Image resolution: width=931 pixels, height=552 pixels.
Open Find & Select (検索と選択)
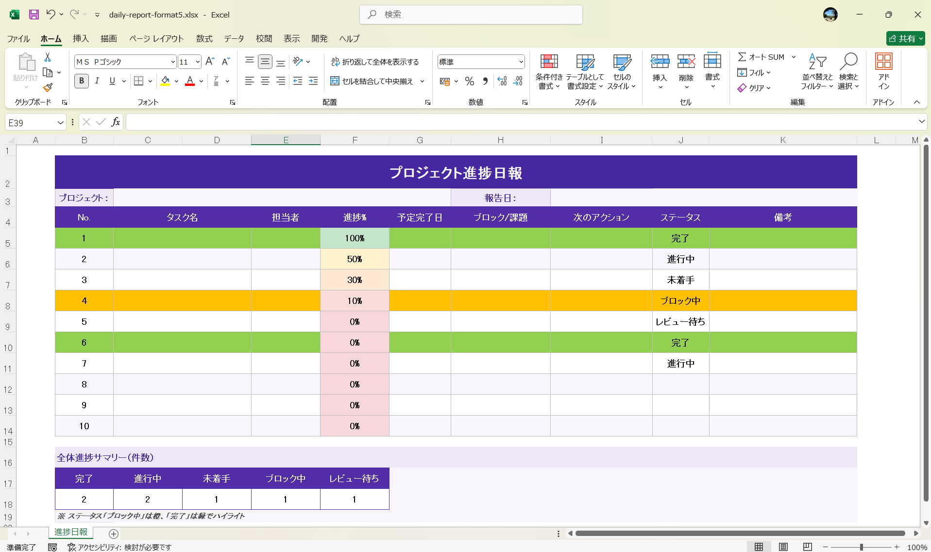point(848,72)
